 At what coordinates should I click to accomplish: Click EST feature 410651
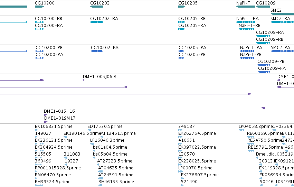180,144
